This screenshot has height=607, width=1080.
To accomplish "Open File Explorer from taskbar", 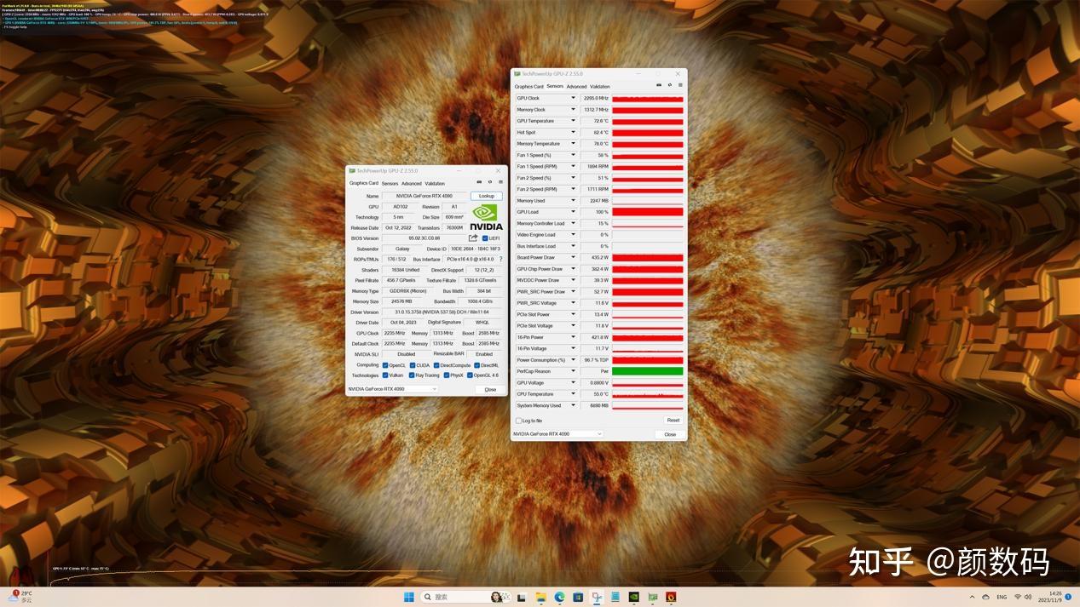I will pyautogui.click(x=540, y=597).
